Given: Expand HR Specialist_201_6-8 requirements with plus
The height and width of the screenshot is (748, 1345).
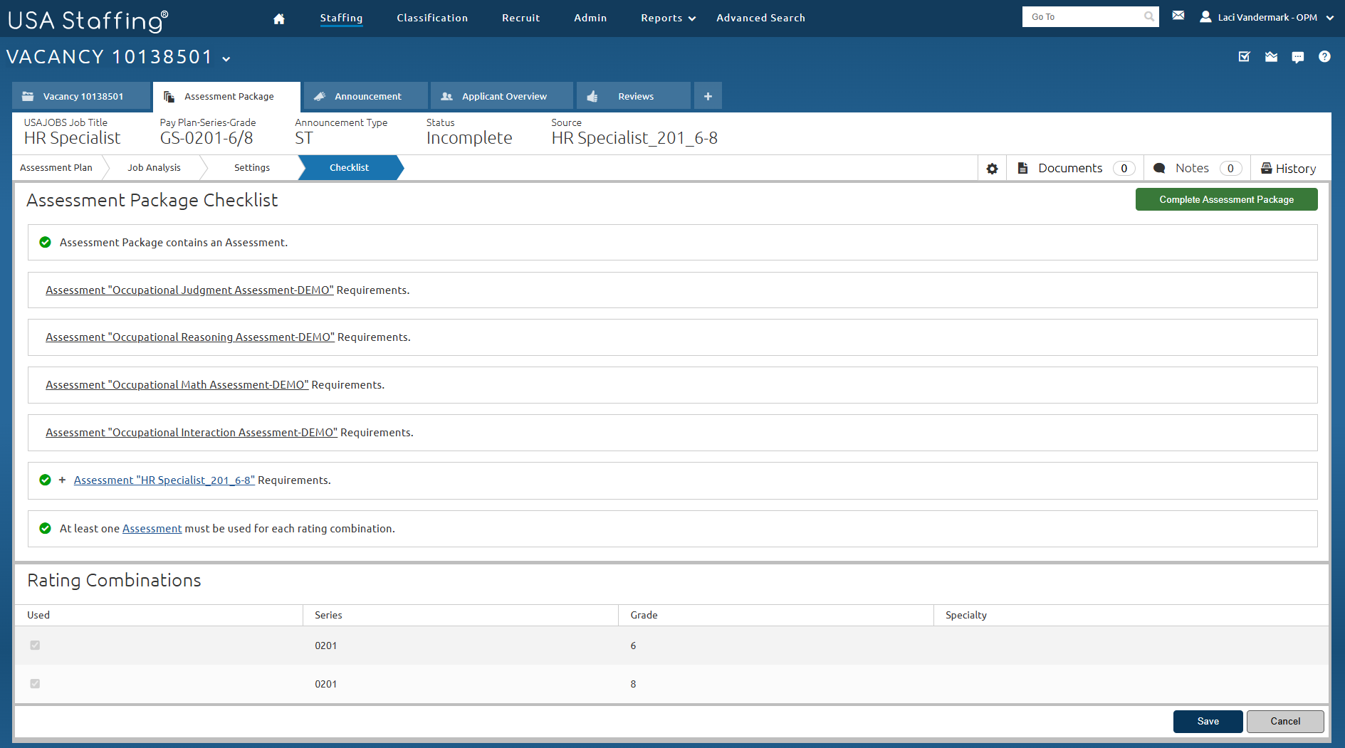Looking at the screenshot, I should coord(63,480).
